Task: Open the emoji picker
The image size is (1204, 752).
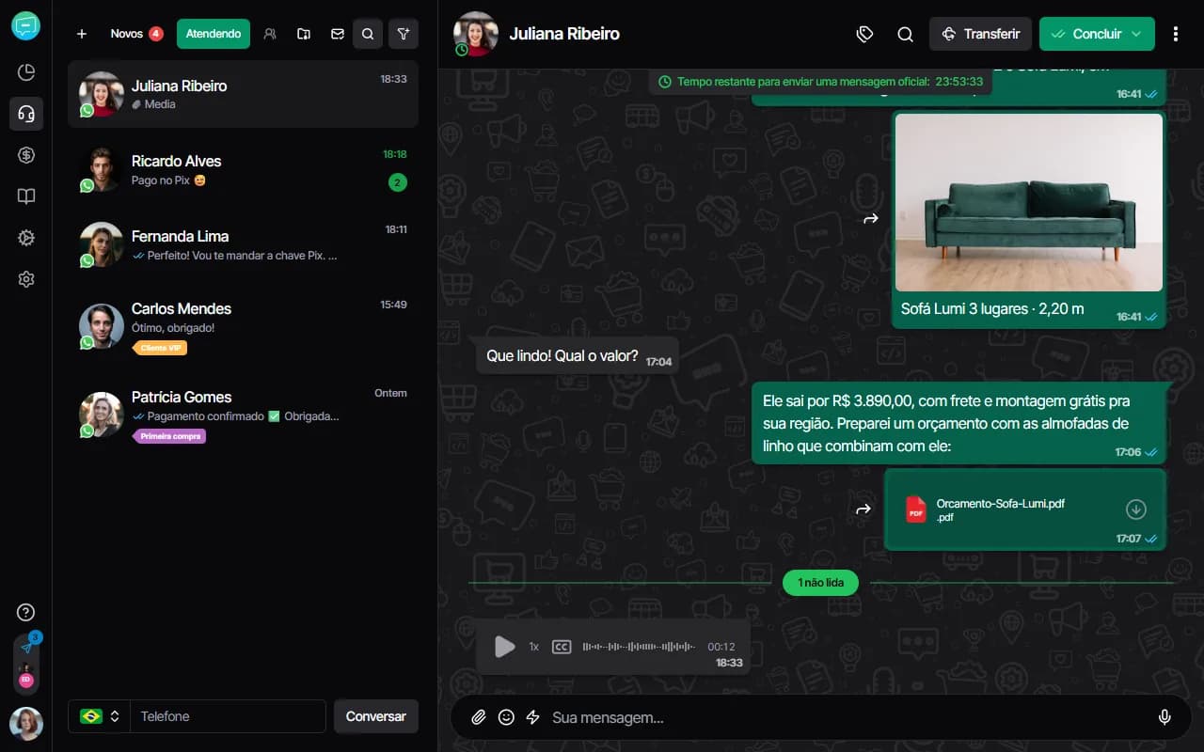Action: pyautogui.click(x=506, y=717)
